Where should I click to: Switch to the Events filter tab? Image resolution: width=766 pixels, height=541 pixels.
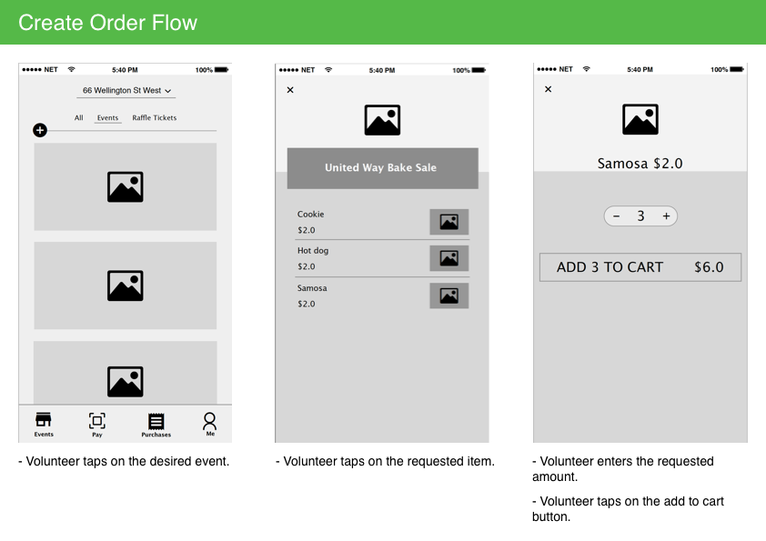[x=107, y=117]
